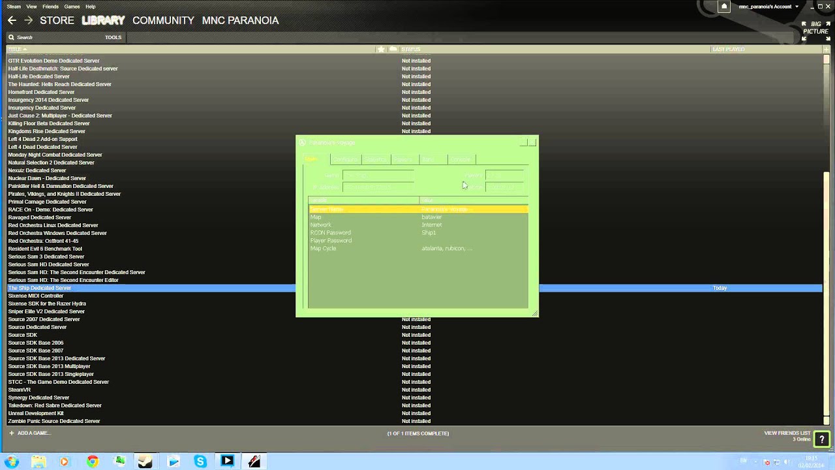Open the Windows Start button
This screenshot has height=470, width=835.
point(12,462)
